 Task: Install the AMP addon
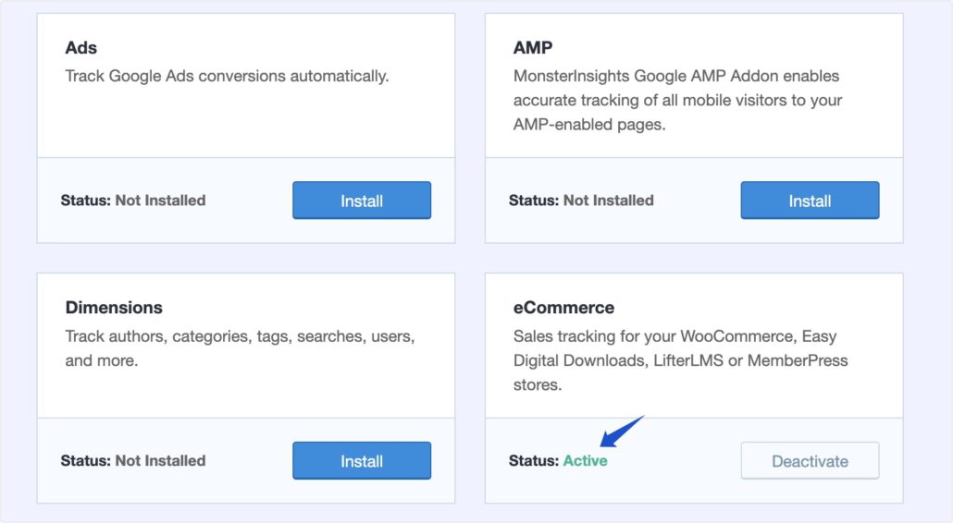810,201
